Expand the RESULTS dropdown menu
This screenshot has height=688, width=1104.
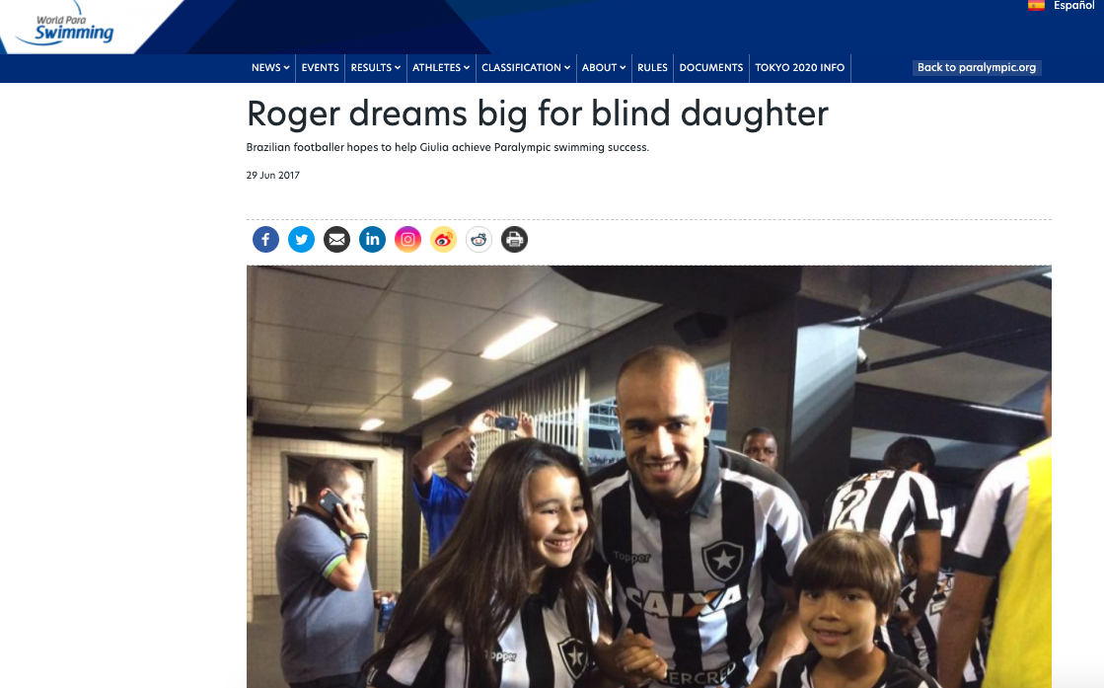(375, 67)
